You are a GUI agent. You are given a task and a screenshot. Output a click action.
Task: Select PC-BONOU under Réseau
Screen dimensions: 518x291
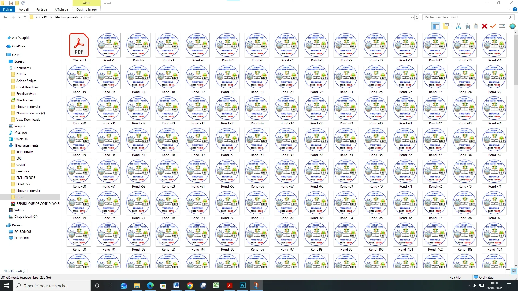click(22, 232)
